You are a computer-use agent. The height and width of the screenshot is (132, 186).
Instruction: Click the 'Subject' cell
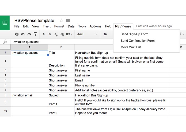tap(61, 95)
